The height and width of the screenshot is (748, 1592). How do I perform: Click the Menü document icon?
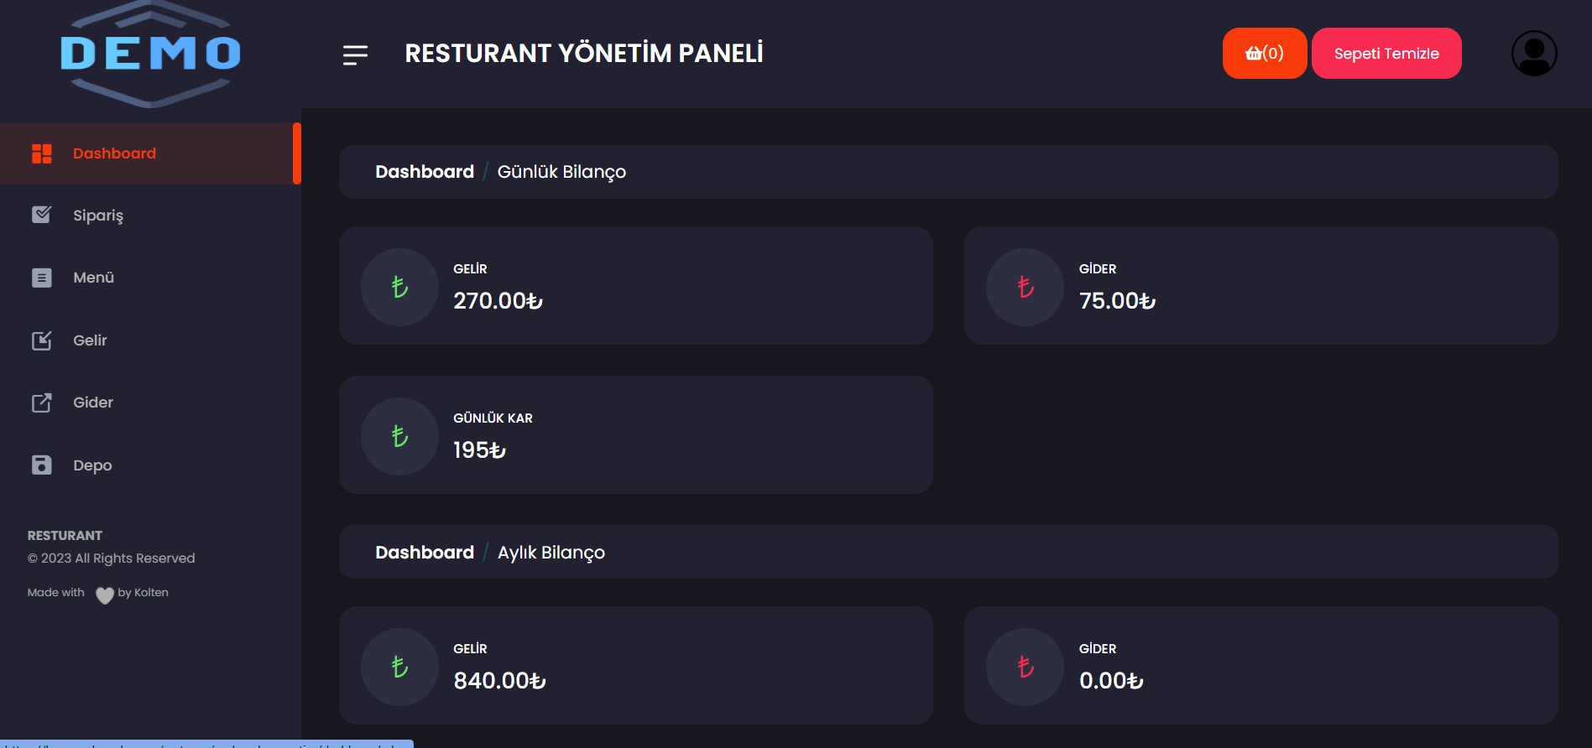point(42,277)
